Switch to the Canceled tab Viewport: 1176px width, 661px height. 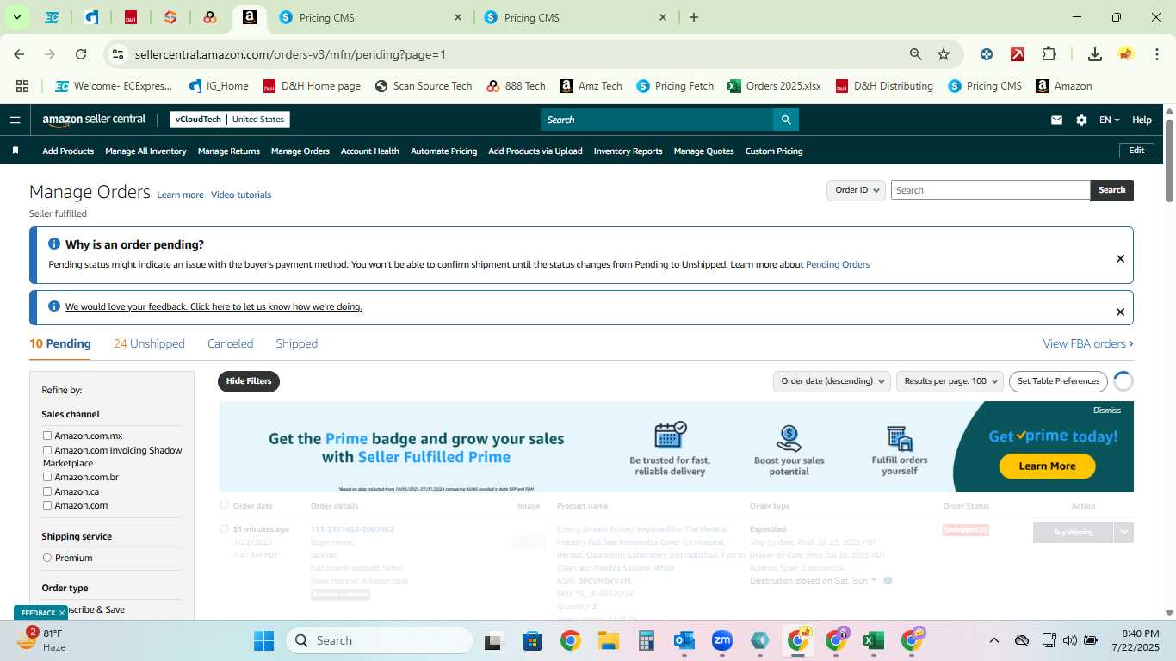coord(230,343)
